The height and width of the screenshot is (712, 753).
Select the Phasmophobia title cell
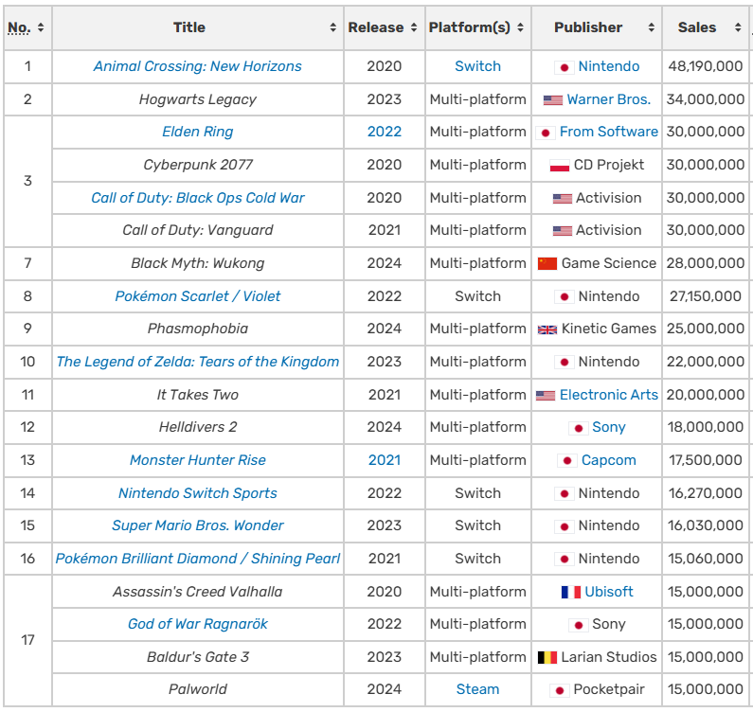(198, 329)
